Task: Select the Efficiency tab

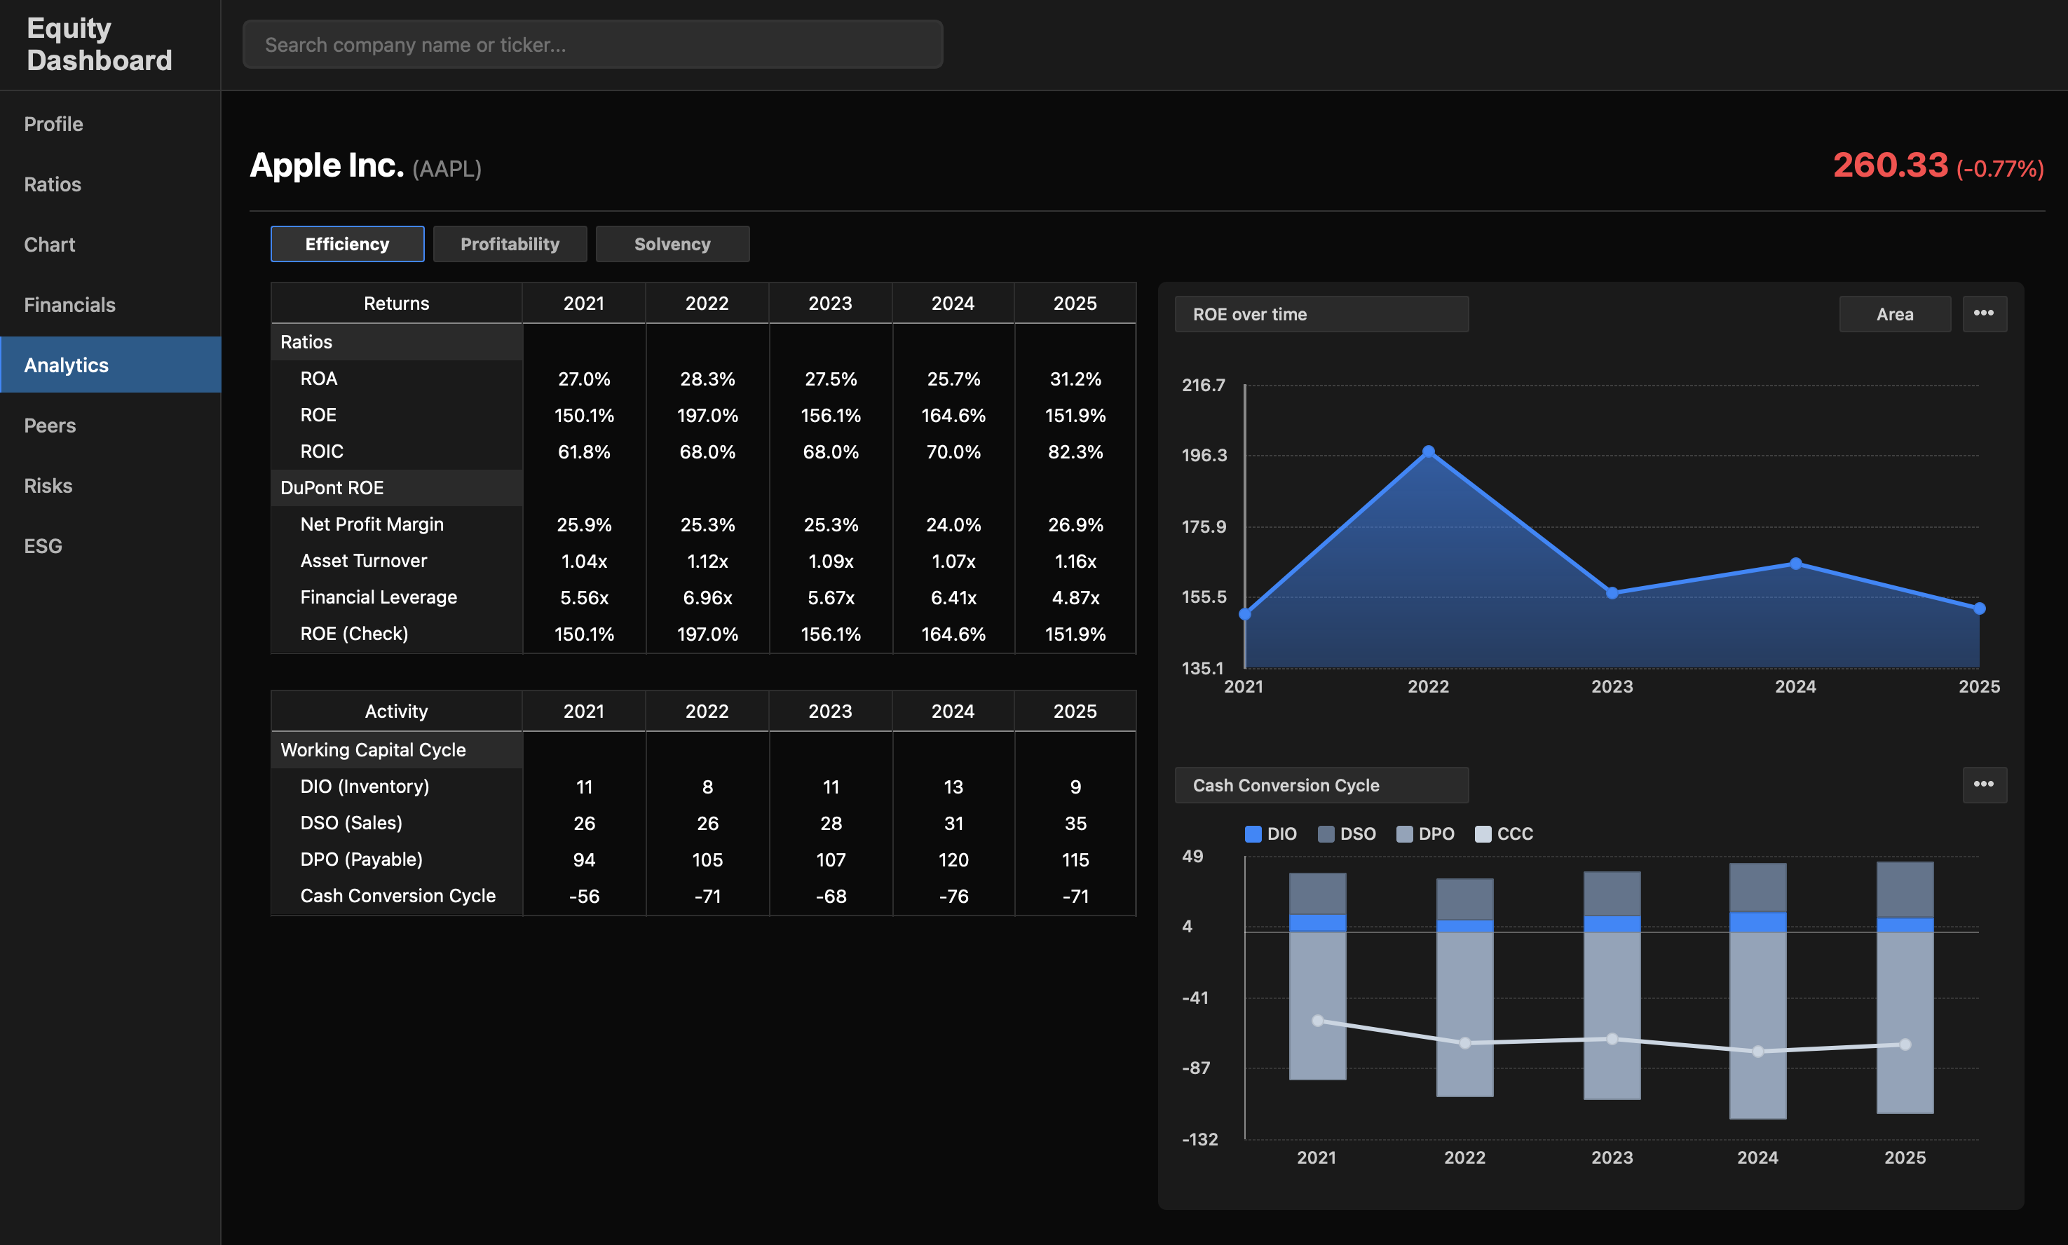Action: [347, 243]
